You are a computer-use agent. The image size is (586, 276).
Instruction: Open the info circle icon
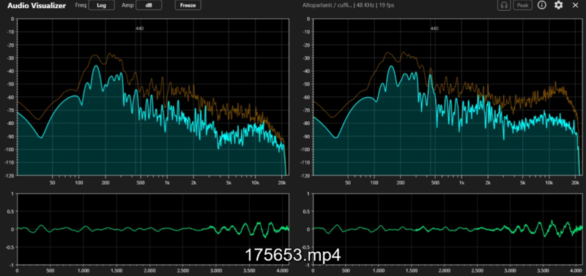(x=542, y=5)
